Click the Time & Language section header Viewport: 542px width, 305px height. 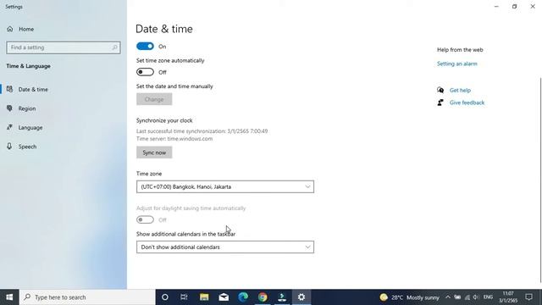coord(28,66)
